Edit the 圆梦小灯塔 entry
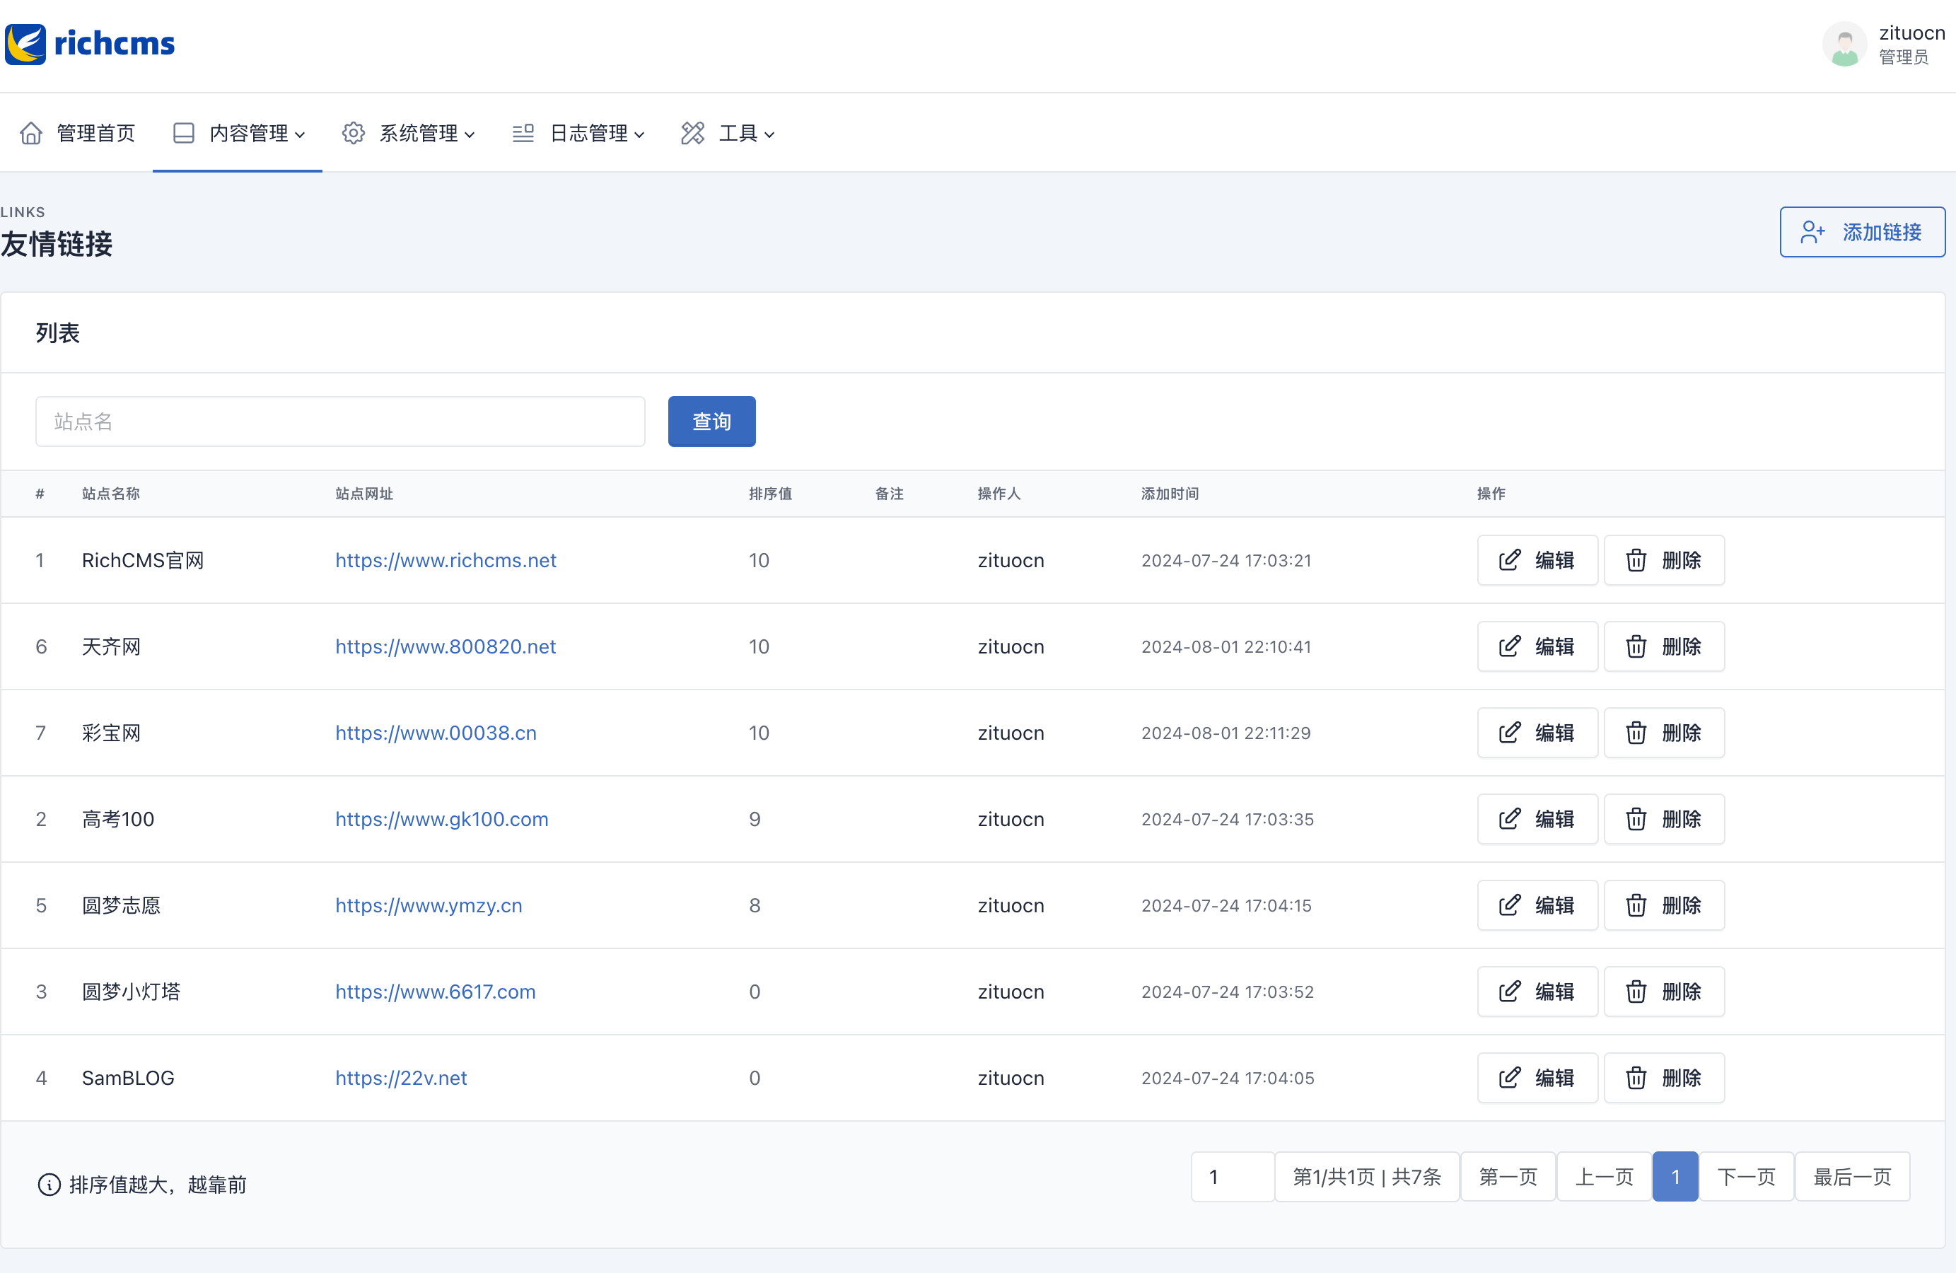Viewport: 1956px width, 1273px height. pos(1537,992)
